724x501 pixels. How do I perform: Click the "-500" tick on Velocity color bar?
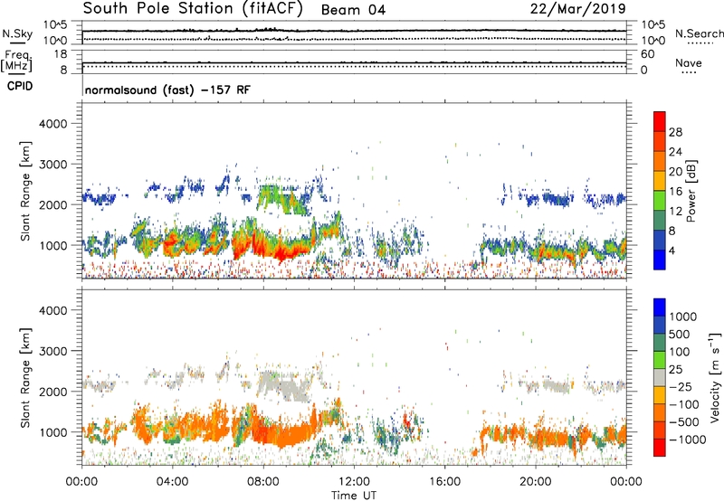click(x=684, y=422)
